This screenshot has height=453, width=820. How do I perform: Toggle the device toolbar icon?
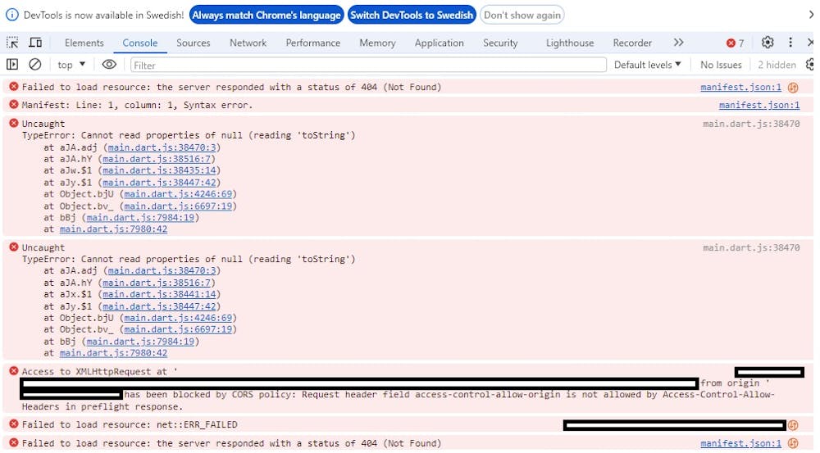35,43
